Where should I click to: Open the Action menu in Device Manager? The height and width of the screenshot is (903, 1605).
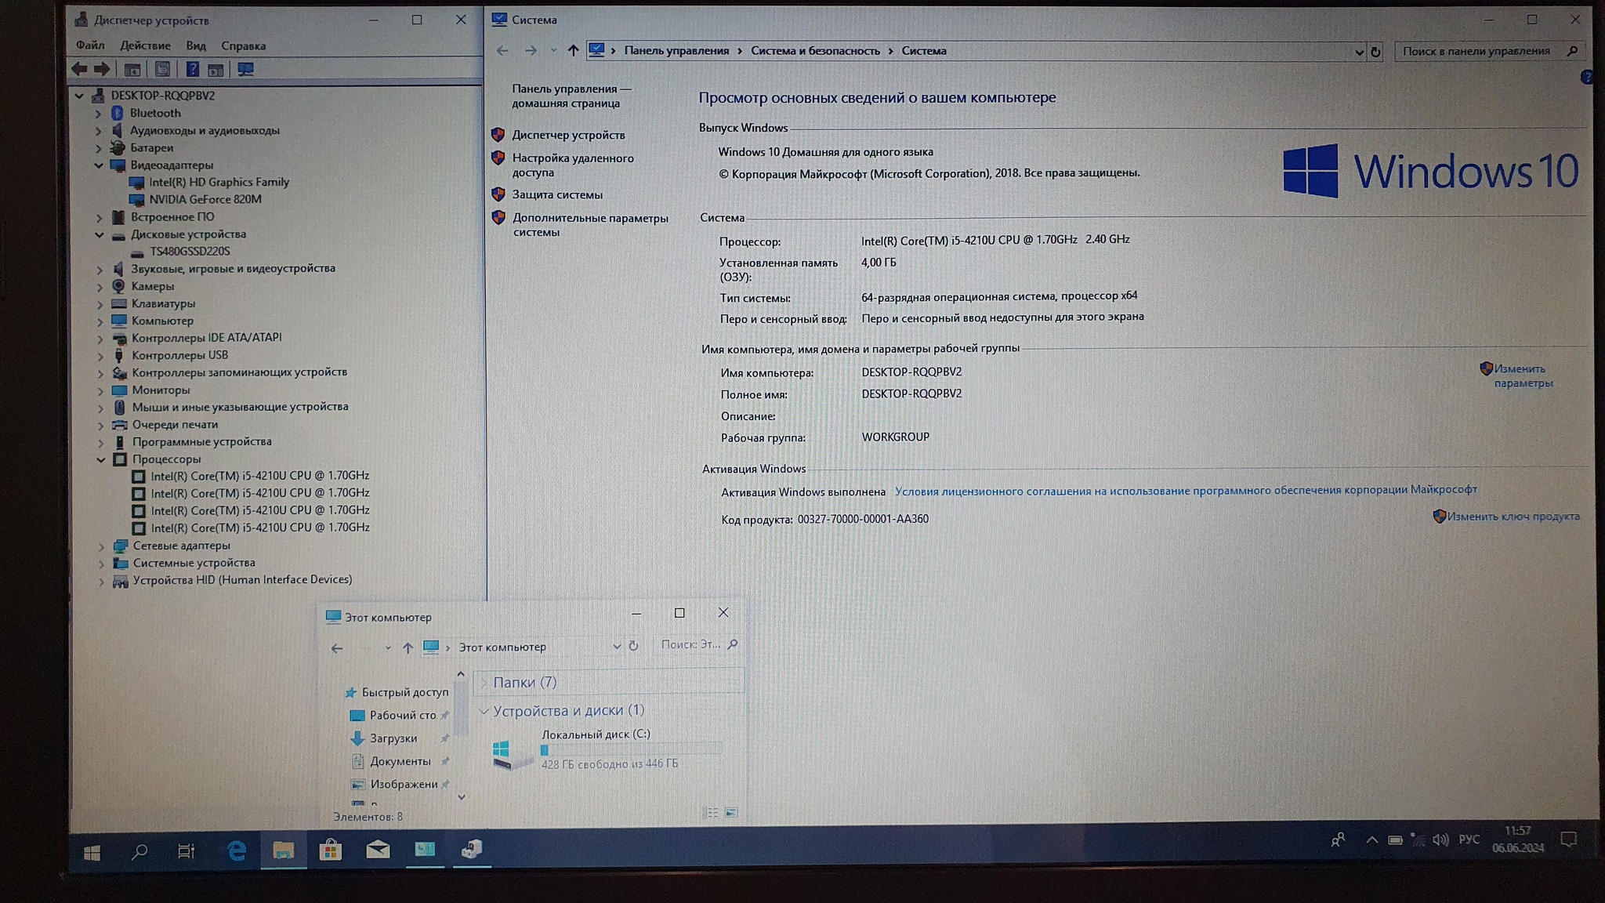(145, 45)
